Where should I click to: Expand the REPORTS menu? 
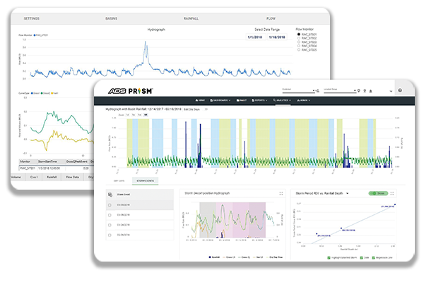pos(259,100)
